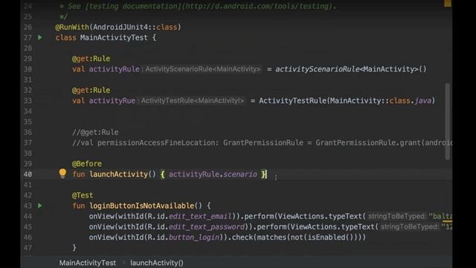The height and width of the screenshot is (268, 476).
Task: Open launchActivity() breadcrumb
Action: click(x=157, y=263)
